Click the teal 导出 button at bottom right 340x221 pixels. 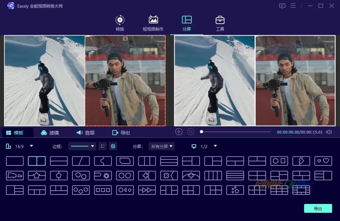318,208
